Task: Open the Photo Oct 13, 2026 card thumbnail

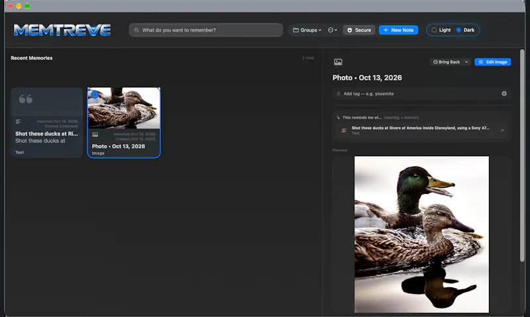Action: click(124, 108)
